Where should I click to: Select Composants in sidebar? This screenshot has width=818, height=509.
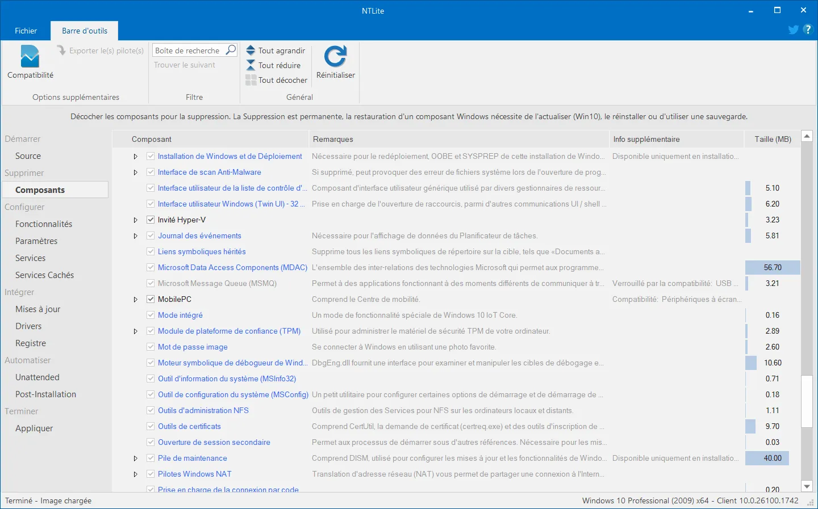pos(55,190)
